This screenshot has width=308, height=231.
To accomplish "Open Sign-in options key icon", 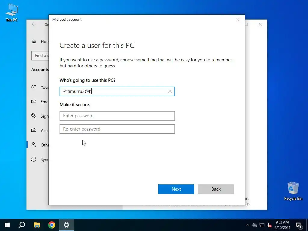I will (34, 116).
